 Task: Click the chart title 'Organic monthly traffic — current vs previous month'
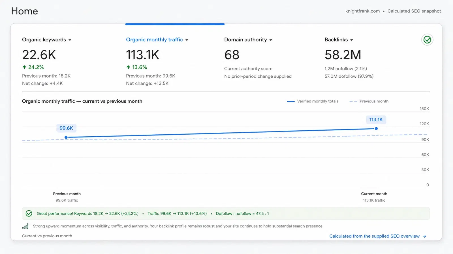pos(82,101)
